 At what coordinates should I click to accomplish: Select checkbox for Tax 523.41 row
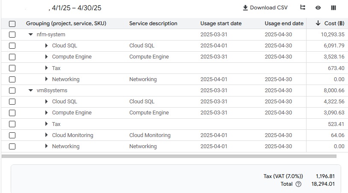[12, 124]
